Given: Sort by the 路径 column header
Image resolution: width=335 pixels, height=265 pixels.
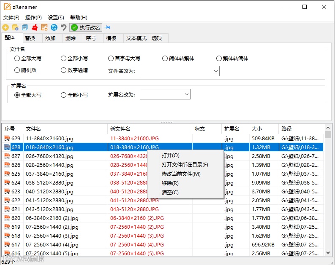Looking at the screenshot, I should (301, 128).
